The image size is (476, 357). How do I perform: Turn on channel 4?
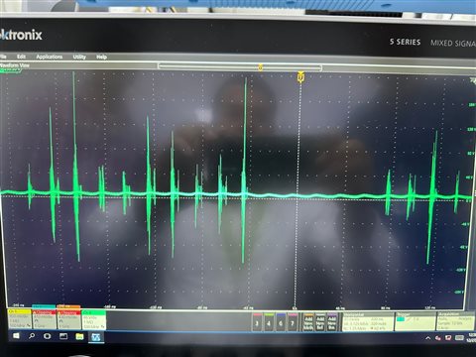click(269, 322)
